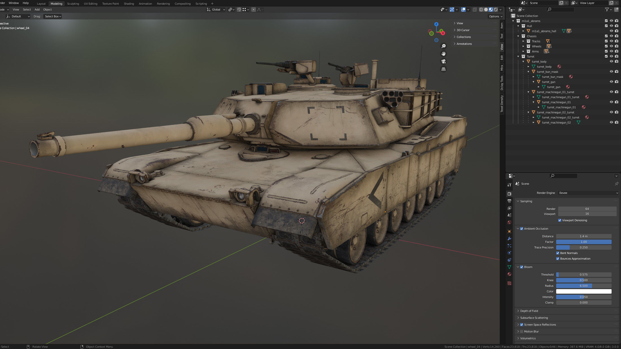
Task: Open the Add menu in viewport header
Action: (37, 10)
